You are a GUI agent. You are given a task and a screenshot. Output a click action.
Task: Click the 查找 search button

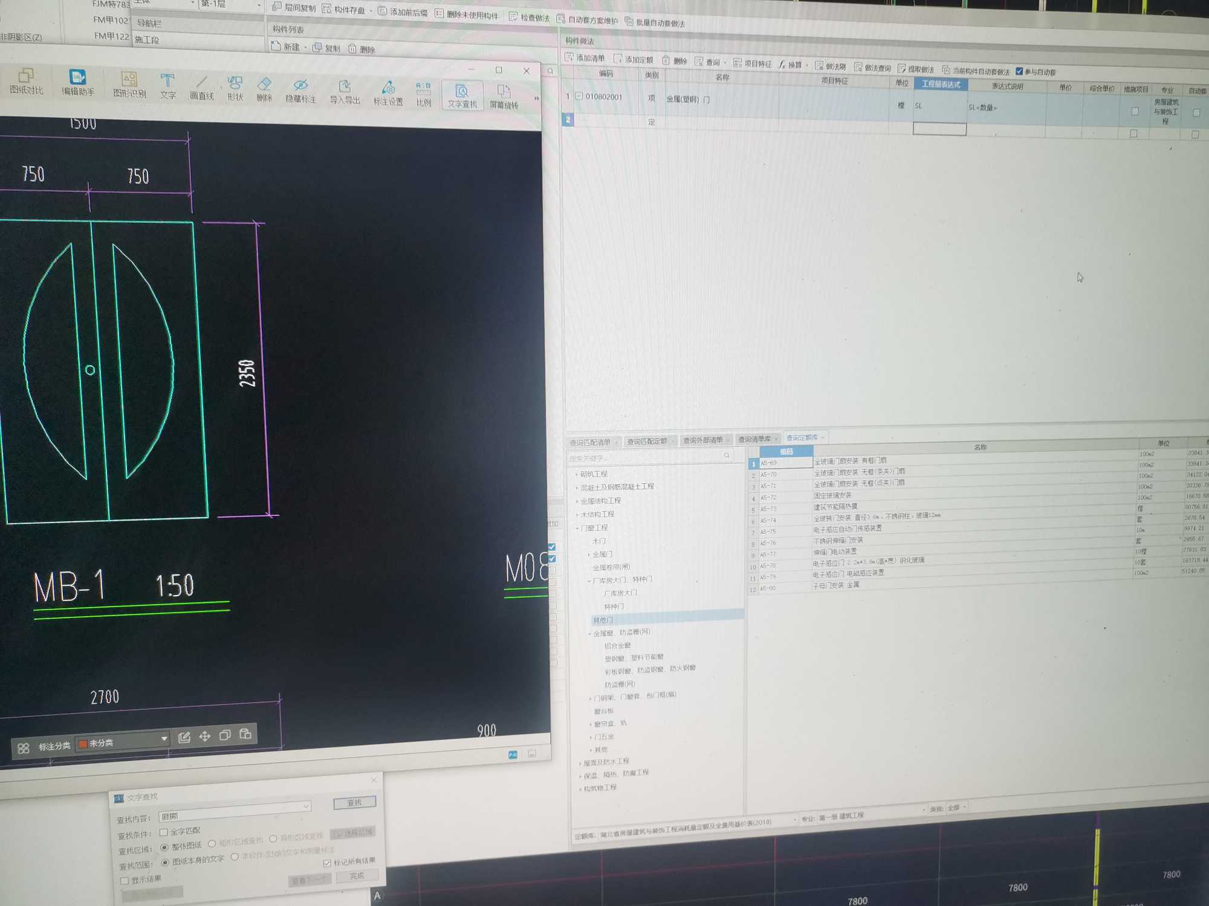(x=354, y=803)
